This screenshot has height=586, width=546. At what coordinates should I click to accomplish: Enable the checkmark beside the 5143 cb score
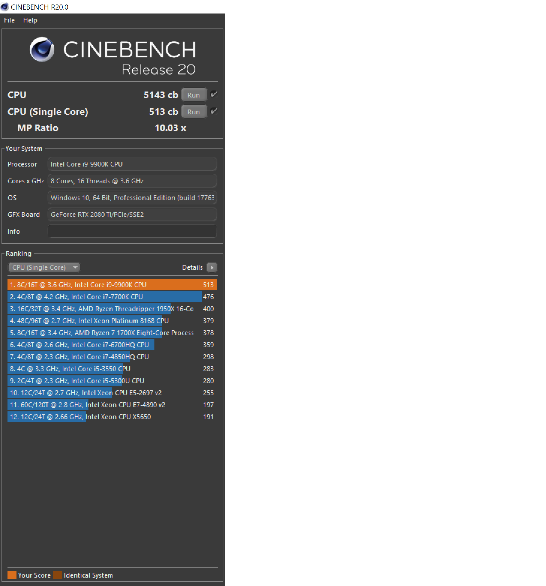[213, 94]
